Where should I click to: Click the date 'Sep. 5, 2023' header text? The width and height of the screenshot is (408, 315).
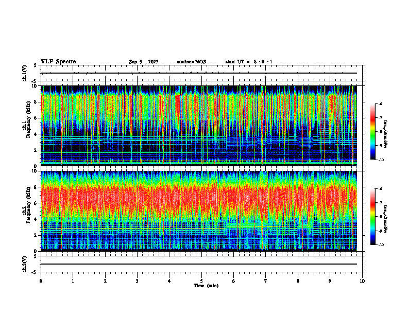(144, 62)
